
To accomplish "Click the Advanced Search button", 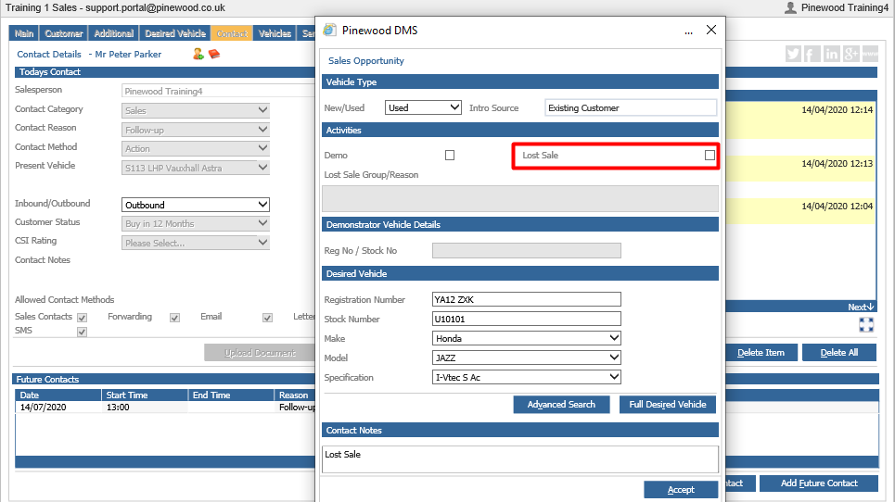I will pos(561,405).
